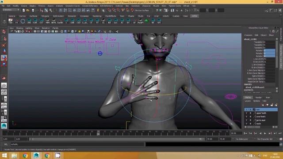Click the Open Scene folder icon

(28, 11)
